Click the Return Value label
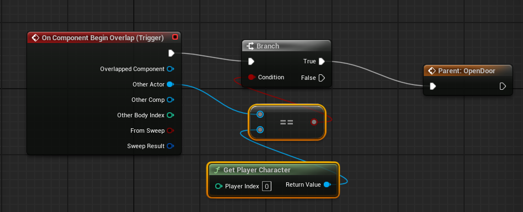 click(x=303, y=184)
